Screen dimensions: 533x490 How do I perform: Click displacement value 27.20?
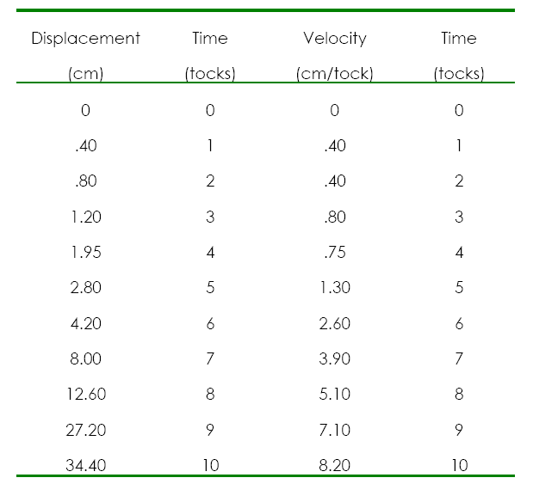(x=85, y=430)
